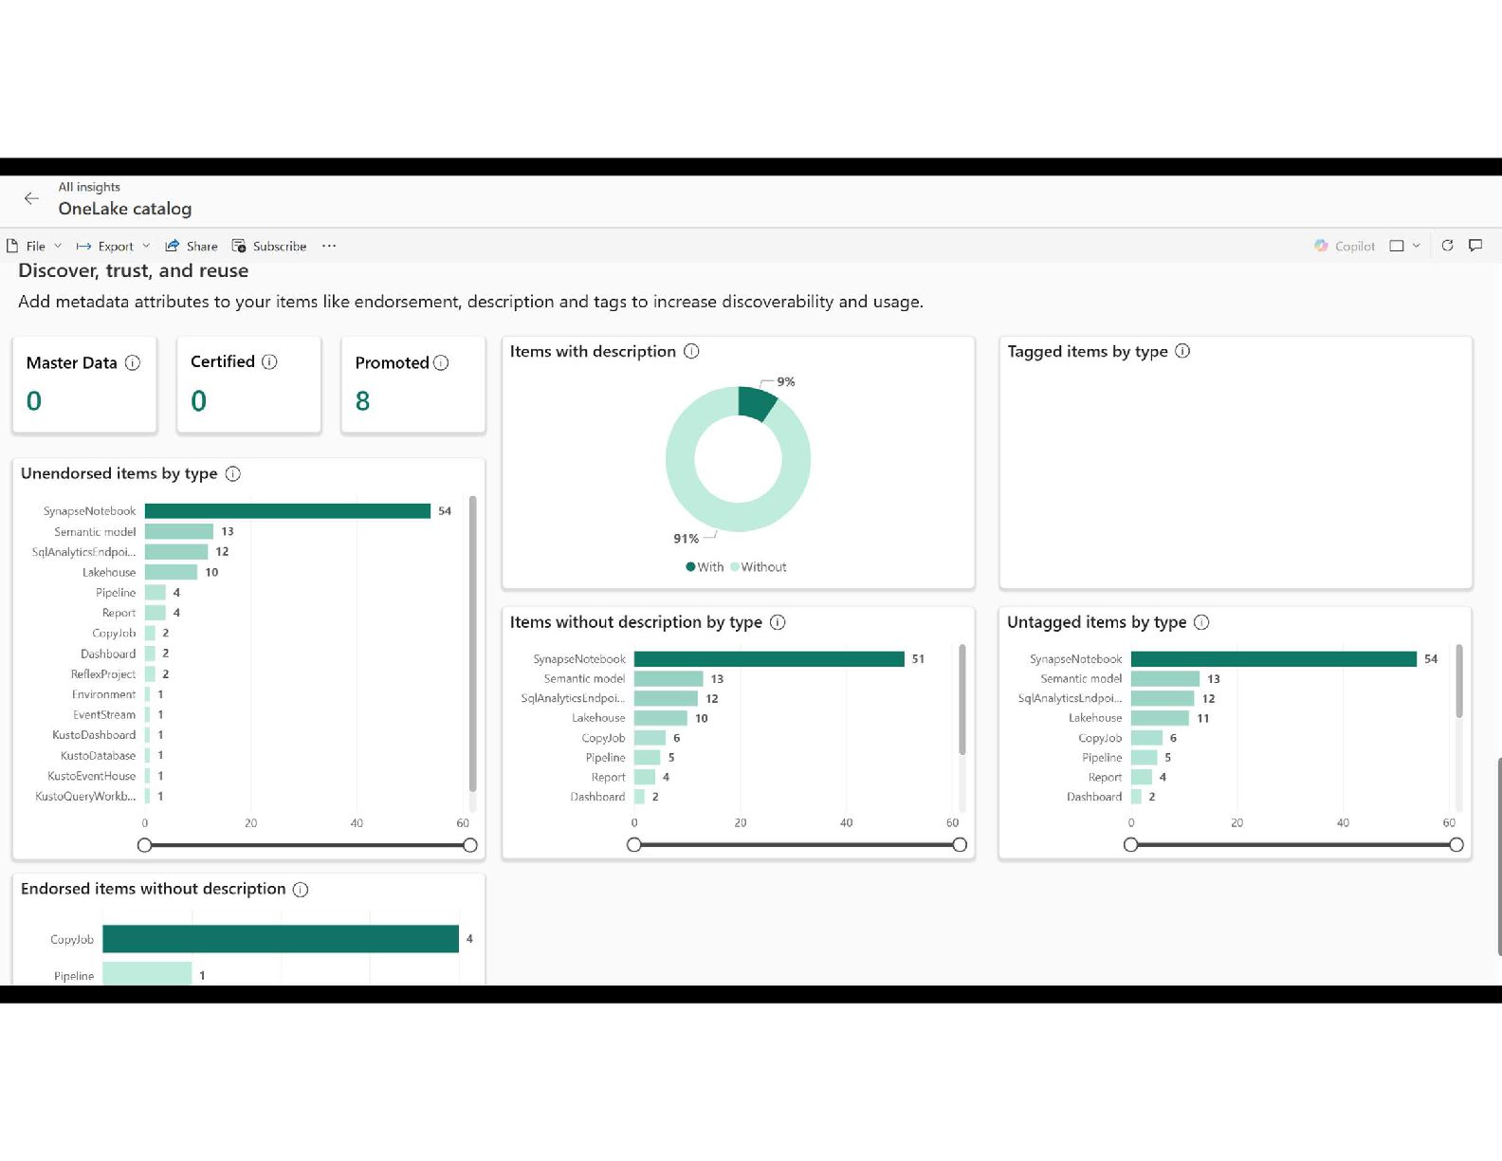Click left handle of Items without description slider
Screen dimensions: 1502x1161
pyautogui.click(x=634, y=845)
